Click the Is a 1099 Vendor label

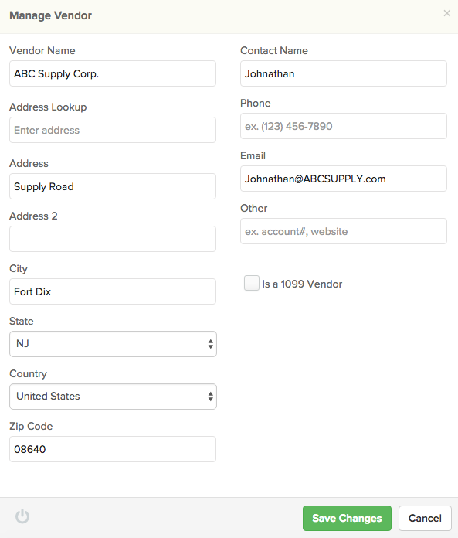point(302,284)
